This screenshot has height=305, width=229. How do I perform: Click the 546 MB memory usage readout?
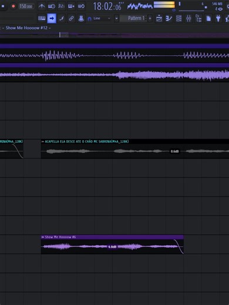[x=217, y=4]
